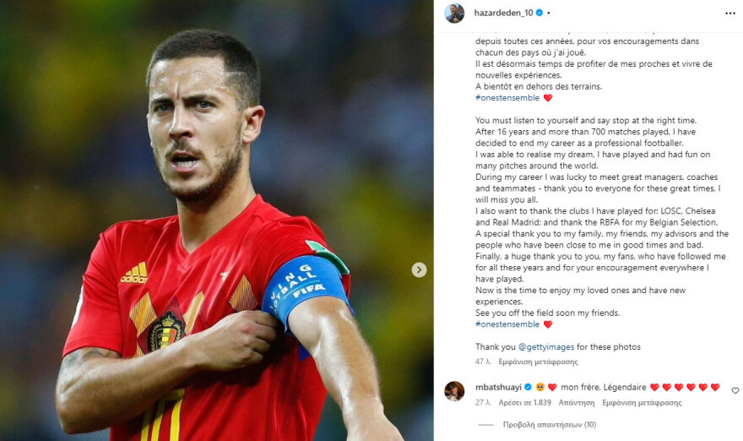Viewport: 743px width, 441px height.
Task: Open hazardeden_10 username link
Action: click(504, 13)
